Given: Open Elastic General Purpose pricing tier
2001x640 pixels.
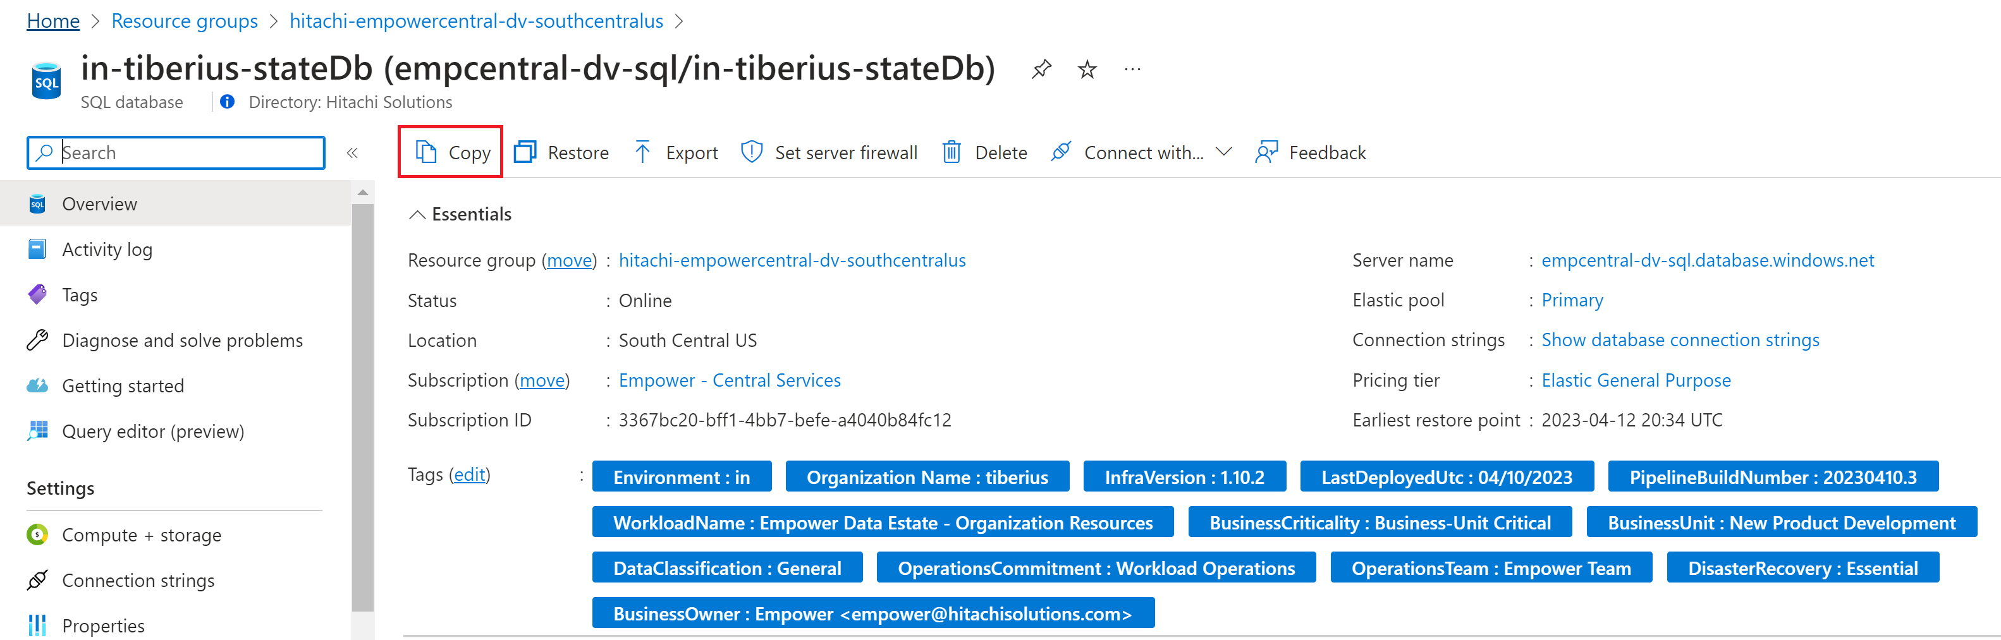Looking at the screenshot, I should (x=1636, y=380).
